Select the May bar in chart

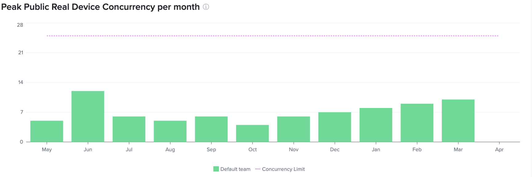47,131
